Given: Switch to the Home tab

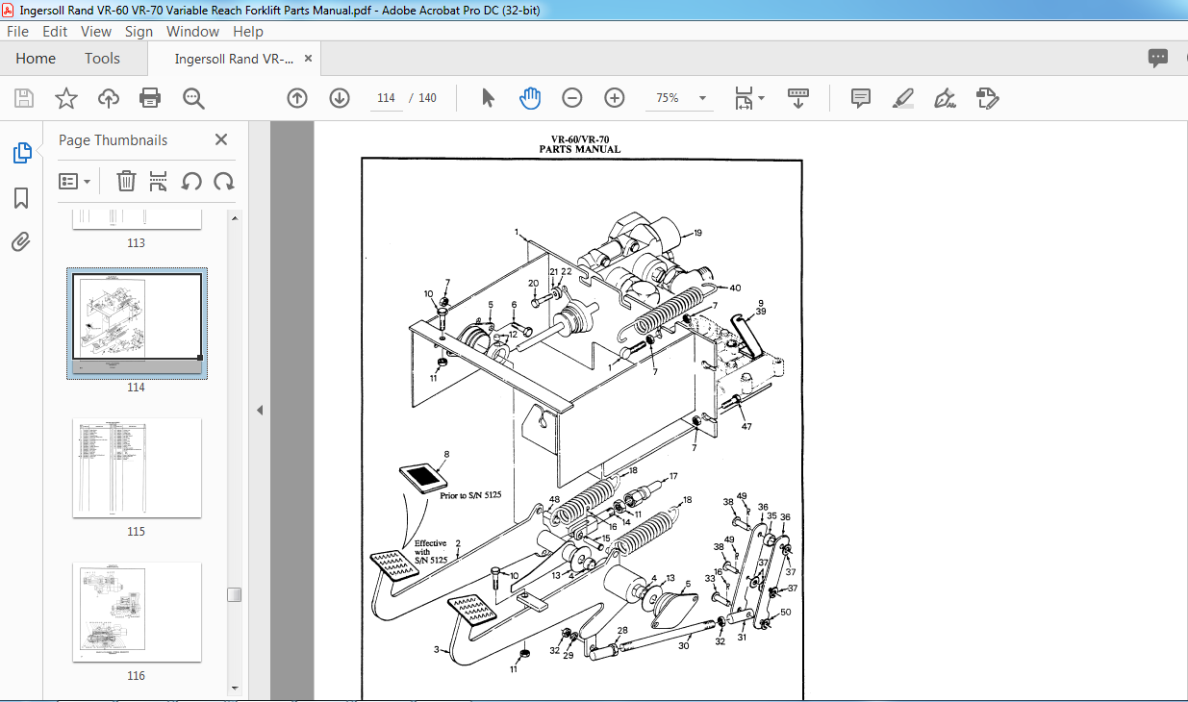Looking at the screenshot, I should 36,59.
